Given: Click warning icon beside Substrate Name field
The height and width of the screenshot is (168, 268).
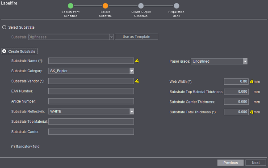Looking at the screenshot, I should (137, 60).
